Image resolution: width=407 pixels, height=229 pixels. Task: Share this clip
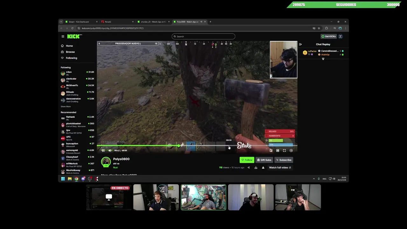pyautogui.click(x=249, y=168)
